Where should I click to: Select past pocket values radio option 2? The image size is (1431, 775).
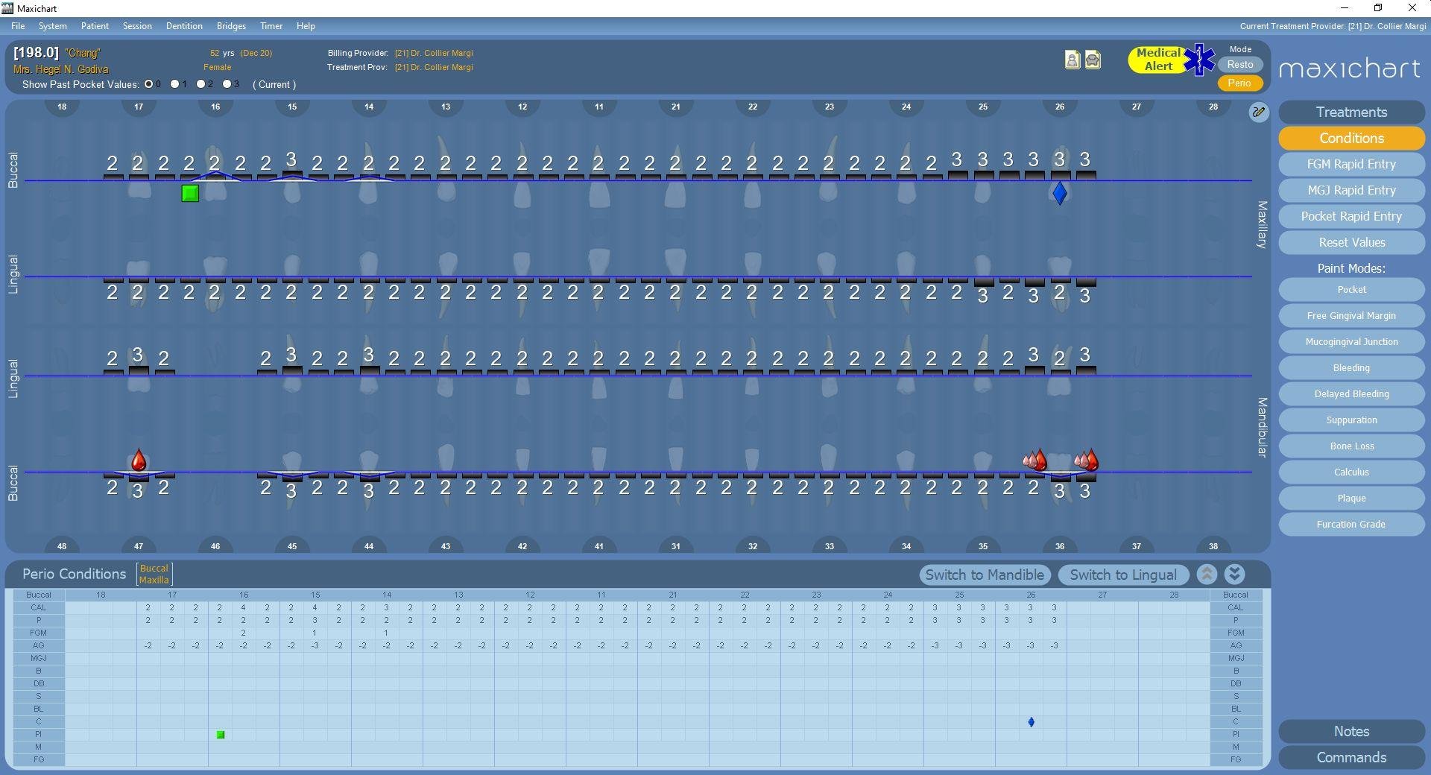click(201, 84)
